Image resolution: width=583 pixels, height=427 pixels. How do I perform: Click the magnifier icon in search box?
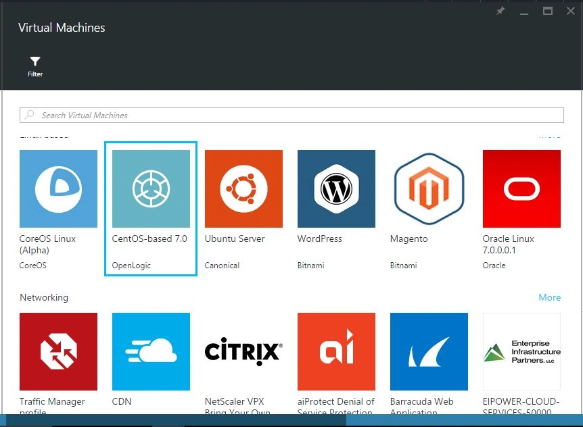click(29, 115)
